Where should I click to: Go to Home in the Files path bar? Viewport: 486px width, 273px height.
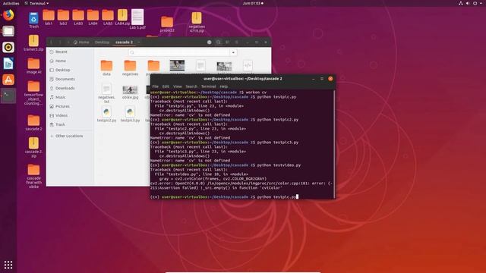pos(81,42)
